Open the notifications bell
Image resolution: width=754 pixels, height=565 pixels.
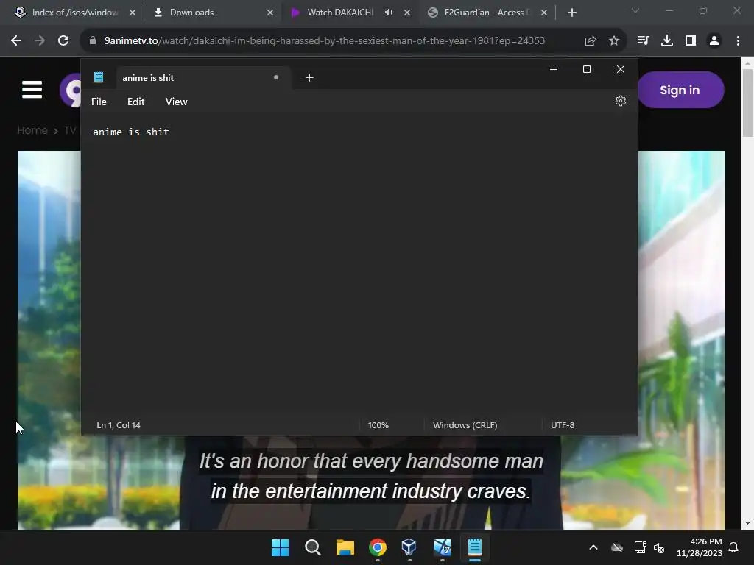point(734,547)
